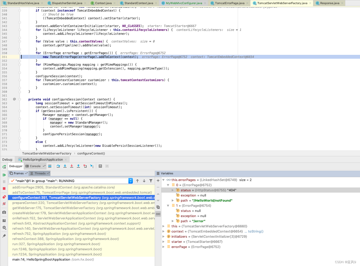Expand path "/error" node
Image resolution: width=360 pixels, height=266 pixels.
coord(173,221)
